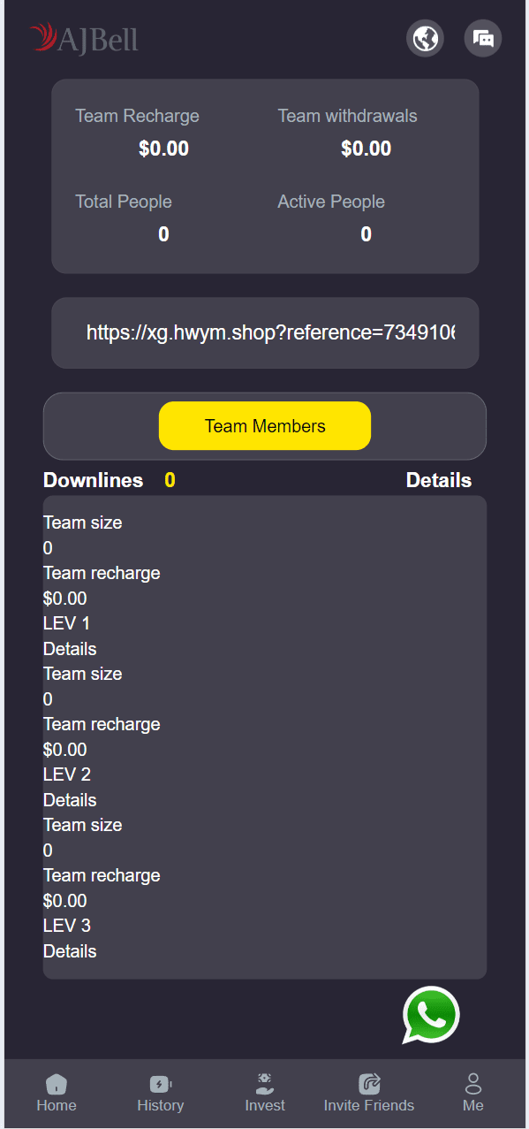Open the Invest hand icon
Screen dimensions: 529x1129
click(x=265, y=1084)
